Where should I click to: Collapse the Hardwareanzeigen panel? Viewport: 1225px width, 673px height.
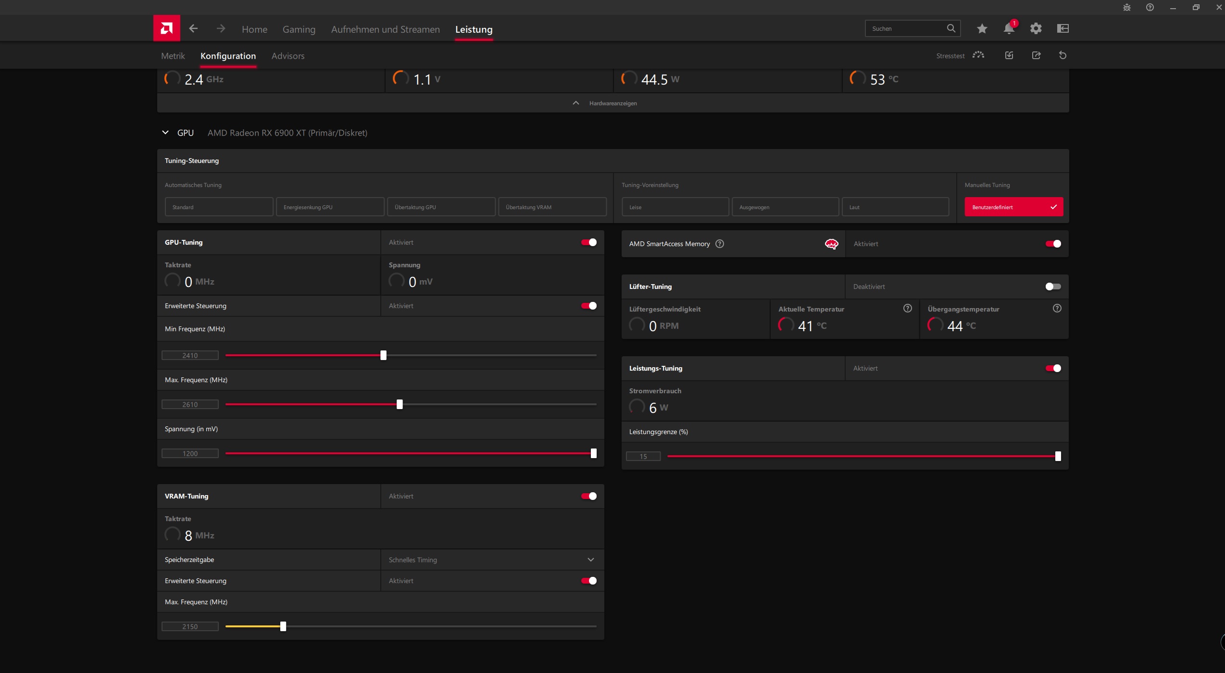click(575, 102)
